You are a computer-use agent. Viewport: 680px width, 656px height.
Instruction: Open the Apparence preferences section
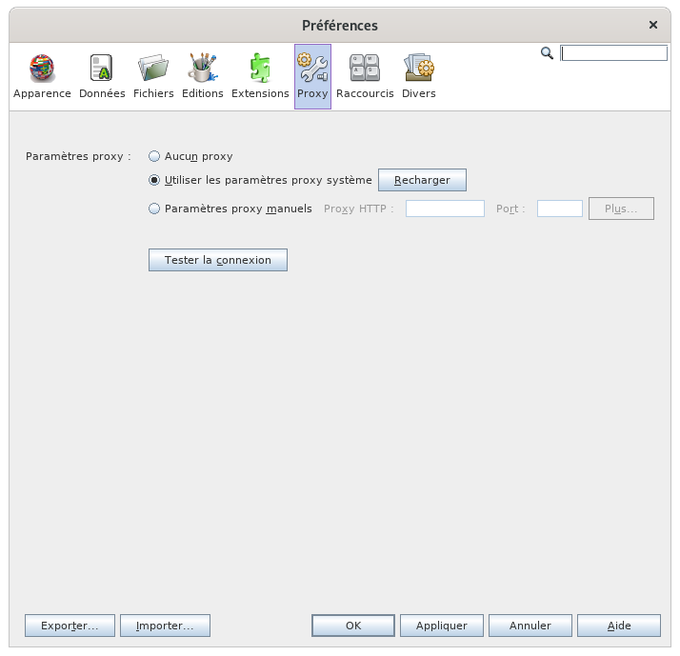tap(42, 76)
